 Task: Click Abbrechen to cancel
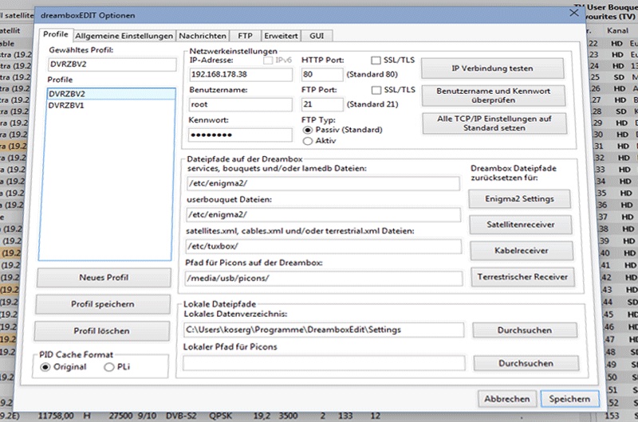click(x=507, y=399)
